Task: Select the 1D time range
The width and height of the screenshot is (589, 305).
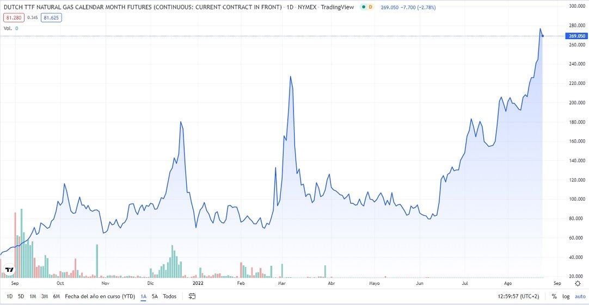Action: (10, 296)
